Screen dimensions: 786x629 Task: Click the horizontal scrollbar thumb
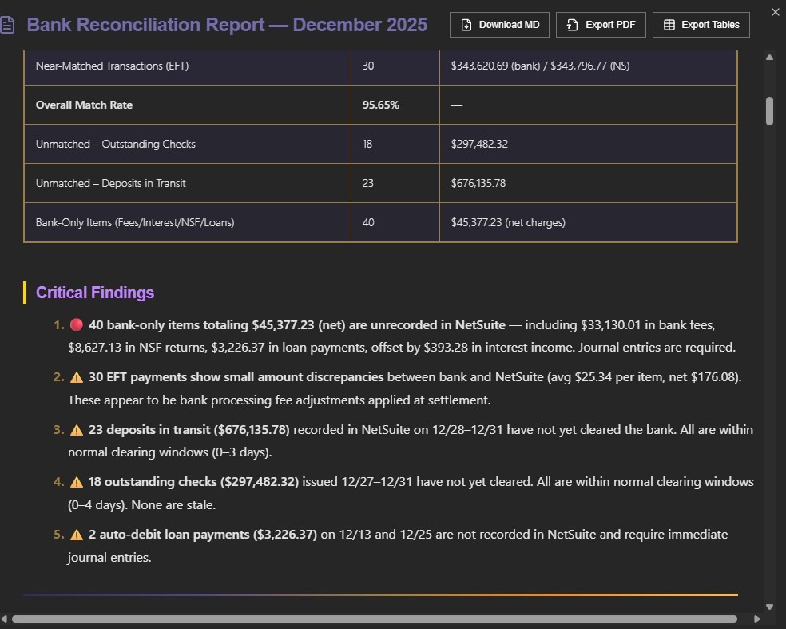[x=374, y=619]
